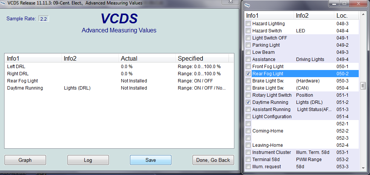
Task: Close the VCDS main window
Action: (x=231, y=2)
